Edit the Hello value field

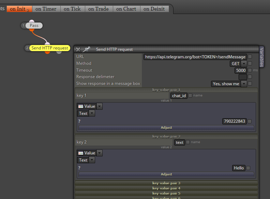(x=239, y=168)
